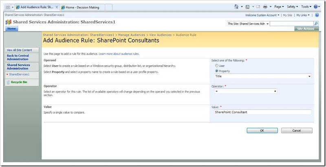Click the Print icon
This screenshot has width=326, height=167.
tap(265, 7)
